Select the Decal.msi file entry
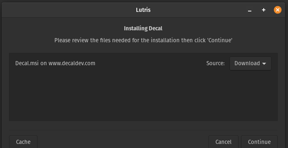Image resolution: width=288 pixels, height=148 pixels. coord(27,63)
